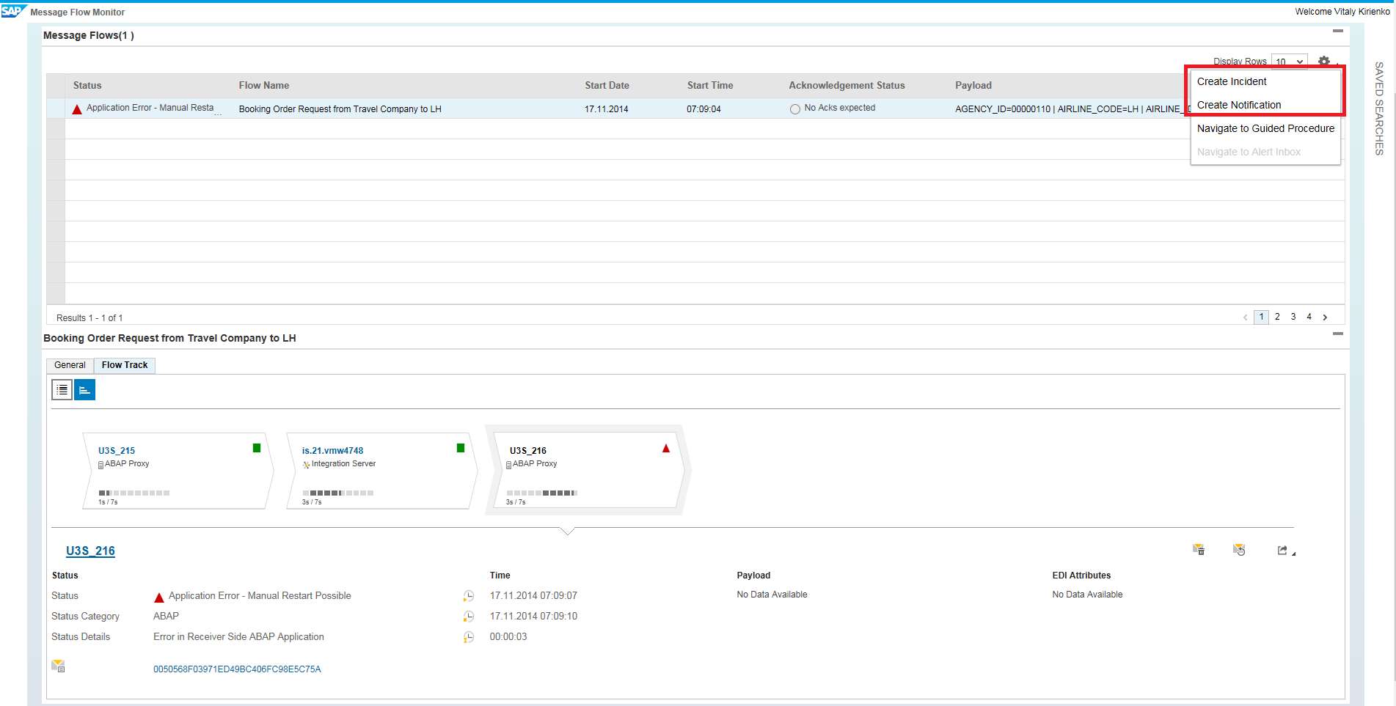The image size is (1396, 706).
Task: Click the Flow Name cell 'Booking Order Request from Travel Company to LH'
Action: coord(340,109)
